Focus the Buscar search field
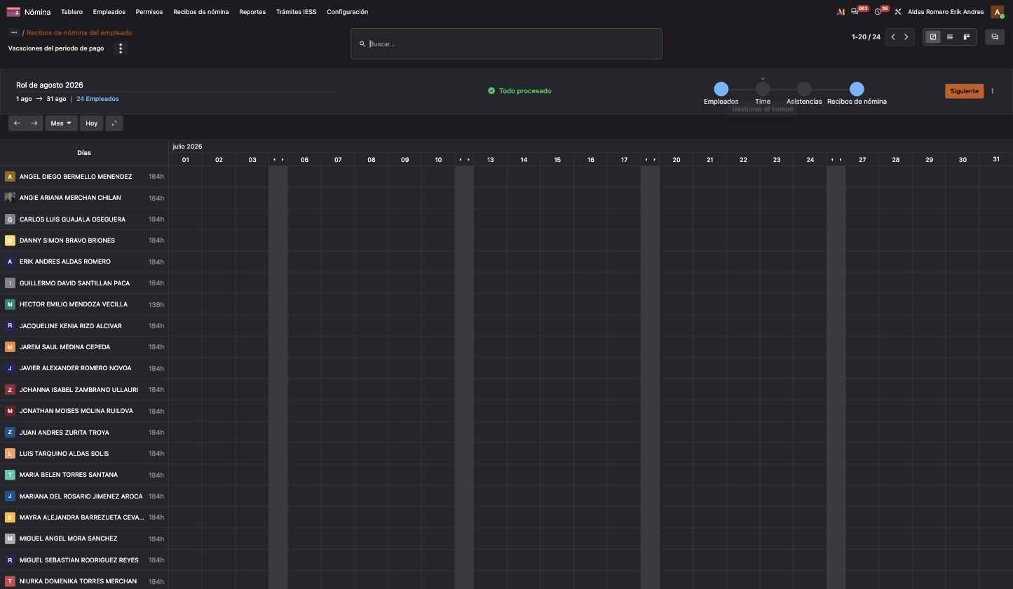1013x589 pixels. point(506,43)
